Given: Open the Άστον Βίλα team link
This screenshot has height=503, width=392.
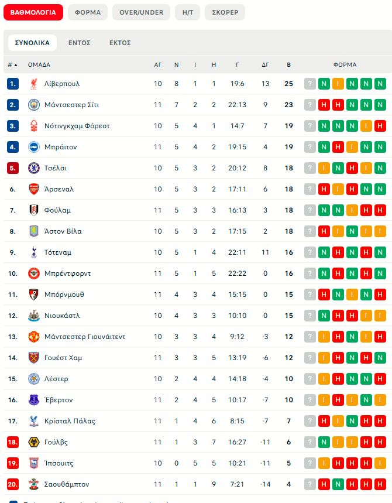Looking at the screenshot, I should coord(63,231).
